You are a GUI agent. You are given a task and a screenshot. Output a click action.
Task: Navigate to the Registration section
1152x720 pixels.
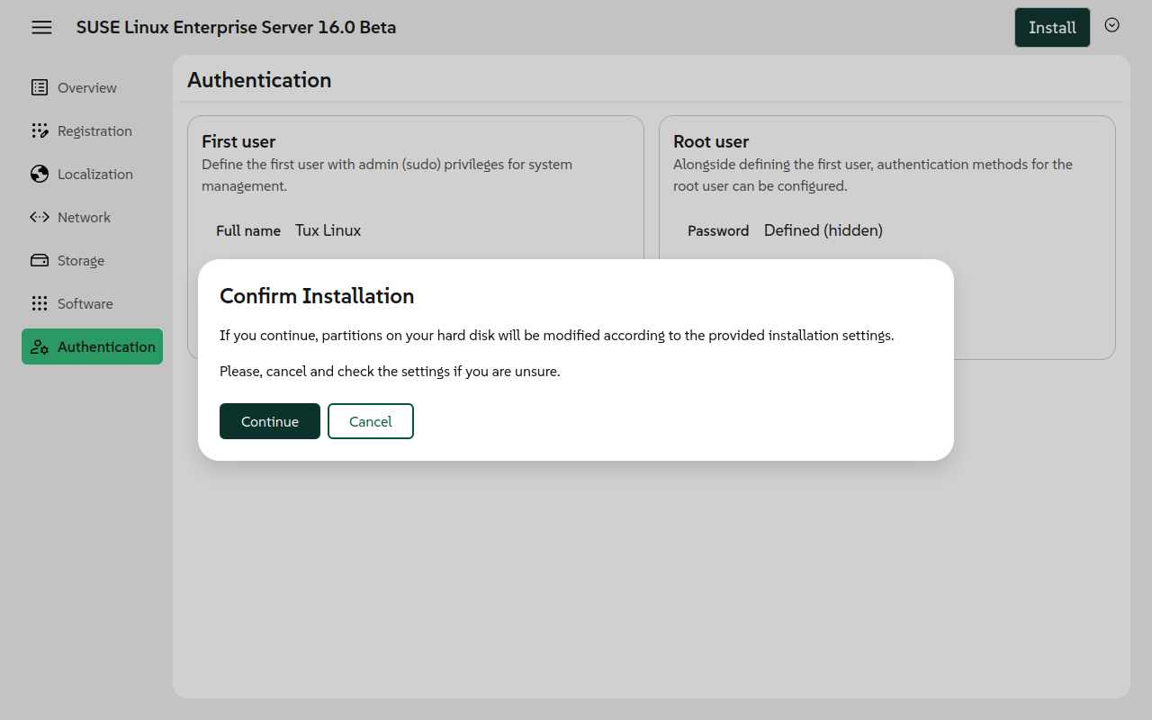(94, 130)
